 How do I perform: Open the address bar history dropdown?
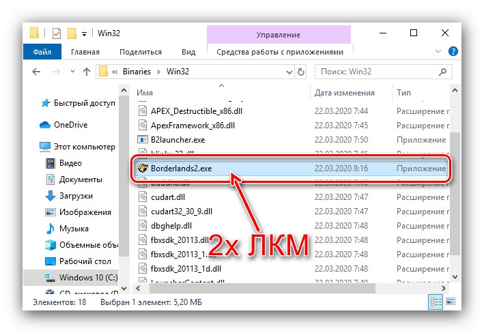289,72
